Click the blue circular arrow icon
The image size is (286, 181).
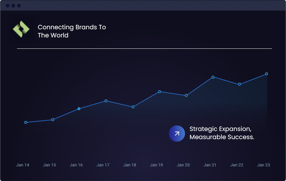click(x=177, y=134)
